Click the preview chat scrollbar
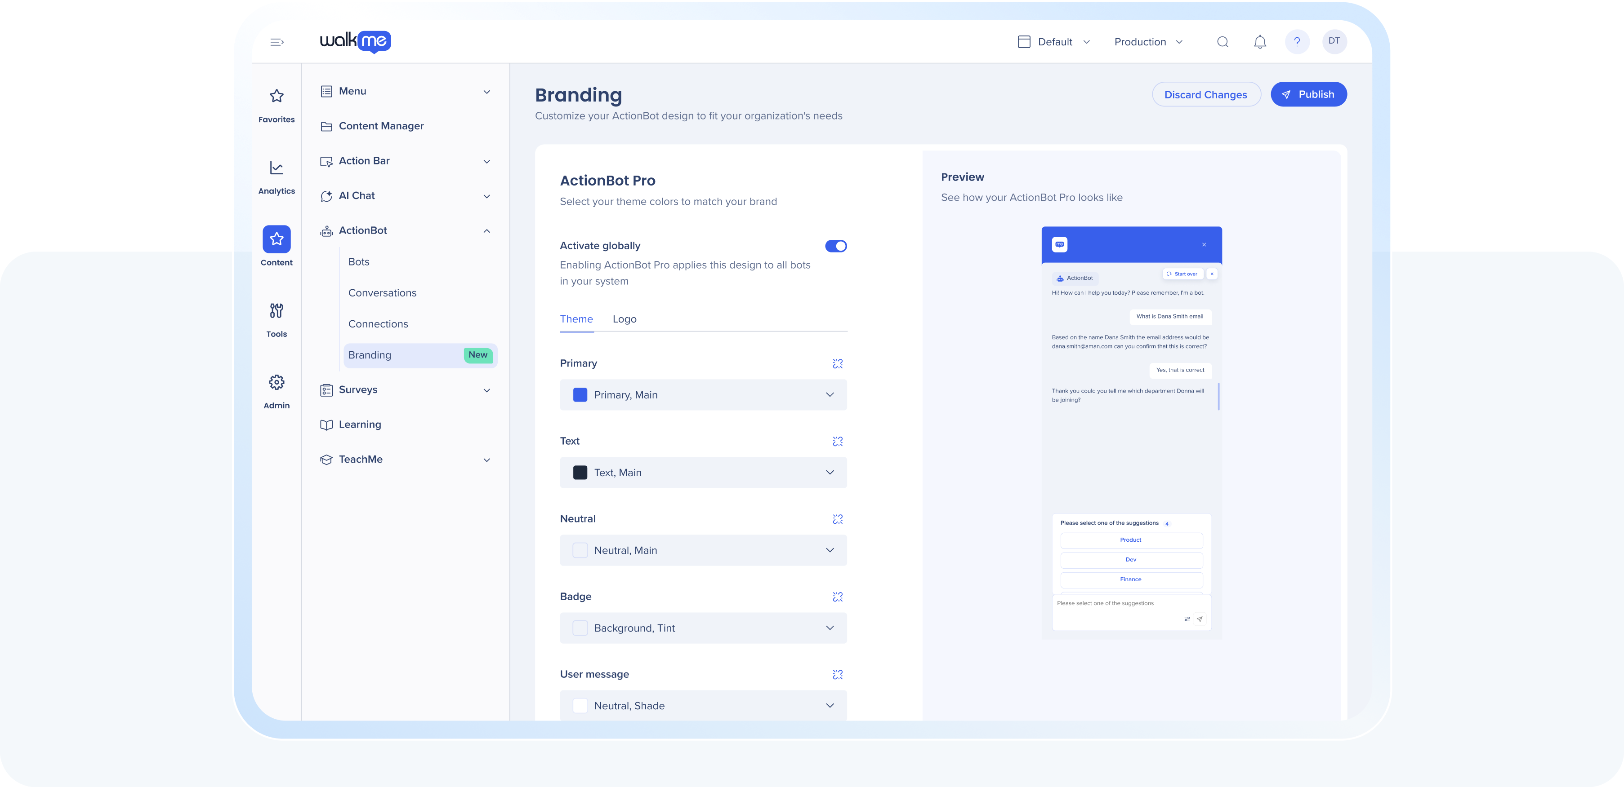 pos(1218,396)
